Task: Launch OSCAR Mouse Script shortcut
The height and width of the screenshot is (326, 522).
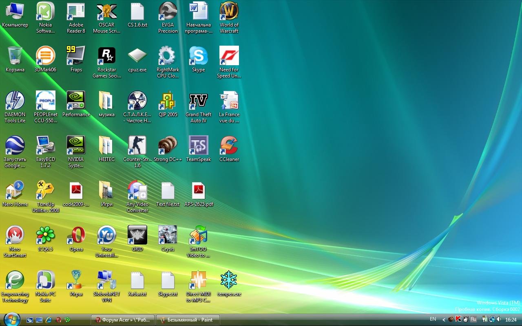Action: click(107, 11)
